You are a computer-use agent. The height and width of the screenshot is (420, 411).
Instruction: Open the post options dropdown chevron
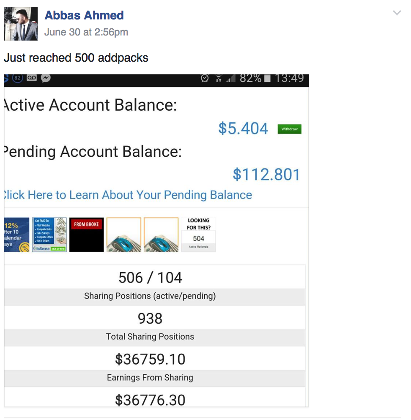click(x=397, y=13)
